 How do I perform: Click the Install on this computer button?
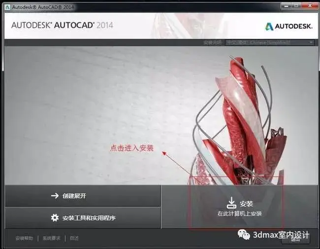click(240, 207)
